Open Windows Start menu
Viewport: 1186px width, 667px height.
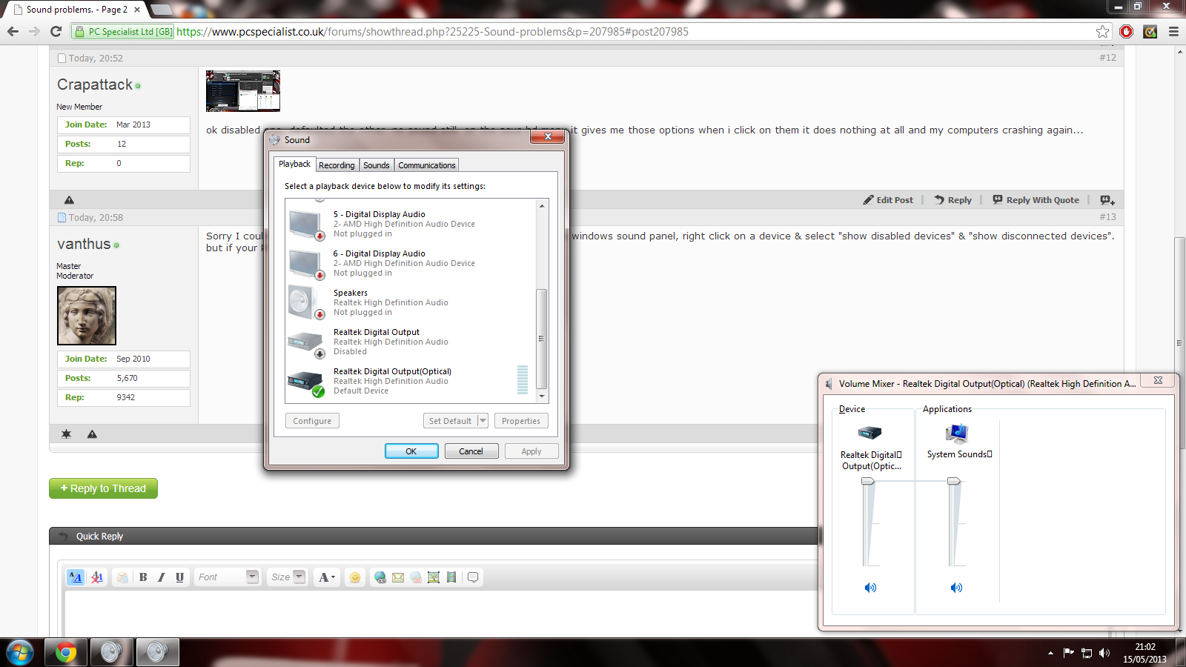[x=20, y=653]
